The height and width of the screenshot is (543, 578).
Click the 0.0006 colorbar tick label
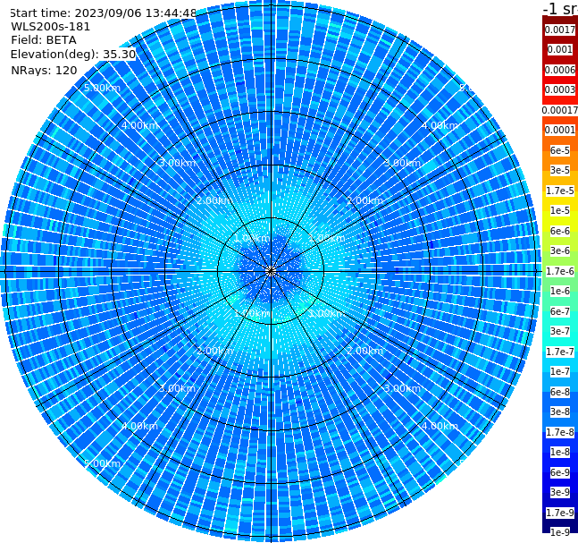pos(560,70)
